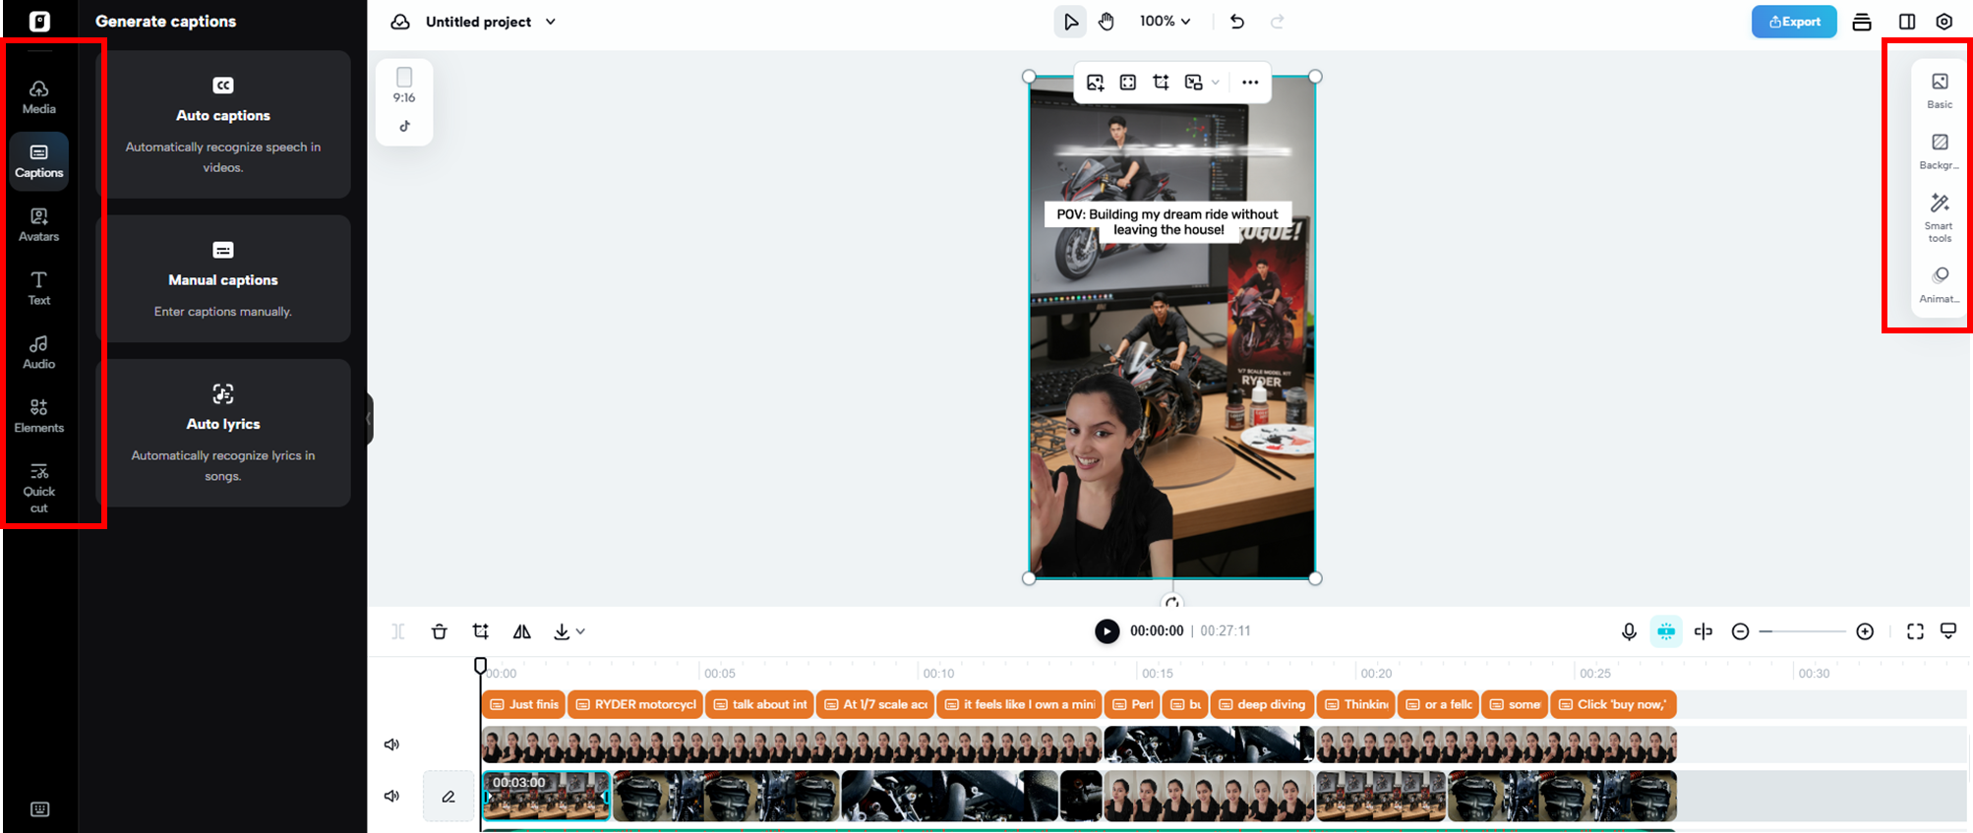Open the Audio sidebar tab
Viewport: 1973px width, 833px height.
39,352
